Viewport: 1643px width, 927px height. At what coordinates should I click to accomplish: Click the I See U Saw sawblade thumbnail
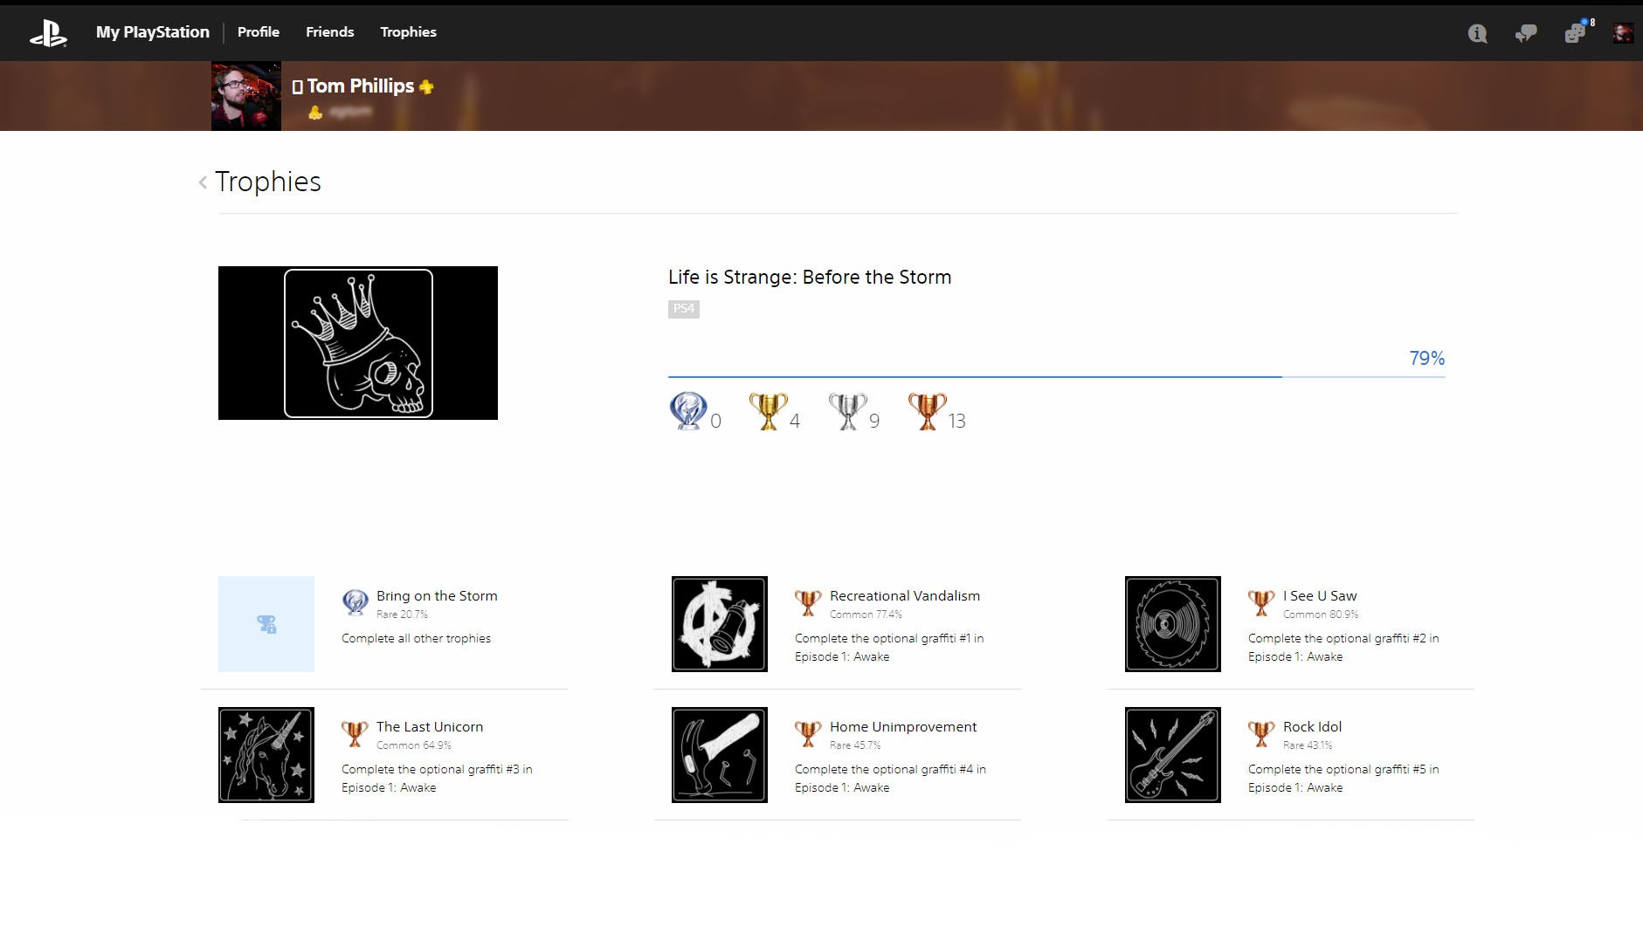1173,624
